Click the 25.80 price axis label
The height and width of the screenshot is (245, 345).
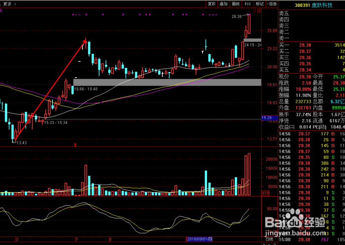click(x=272, y=31)
